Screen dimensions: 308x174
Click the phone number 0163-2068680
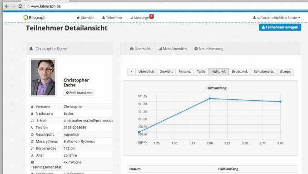pos(75,128)
